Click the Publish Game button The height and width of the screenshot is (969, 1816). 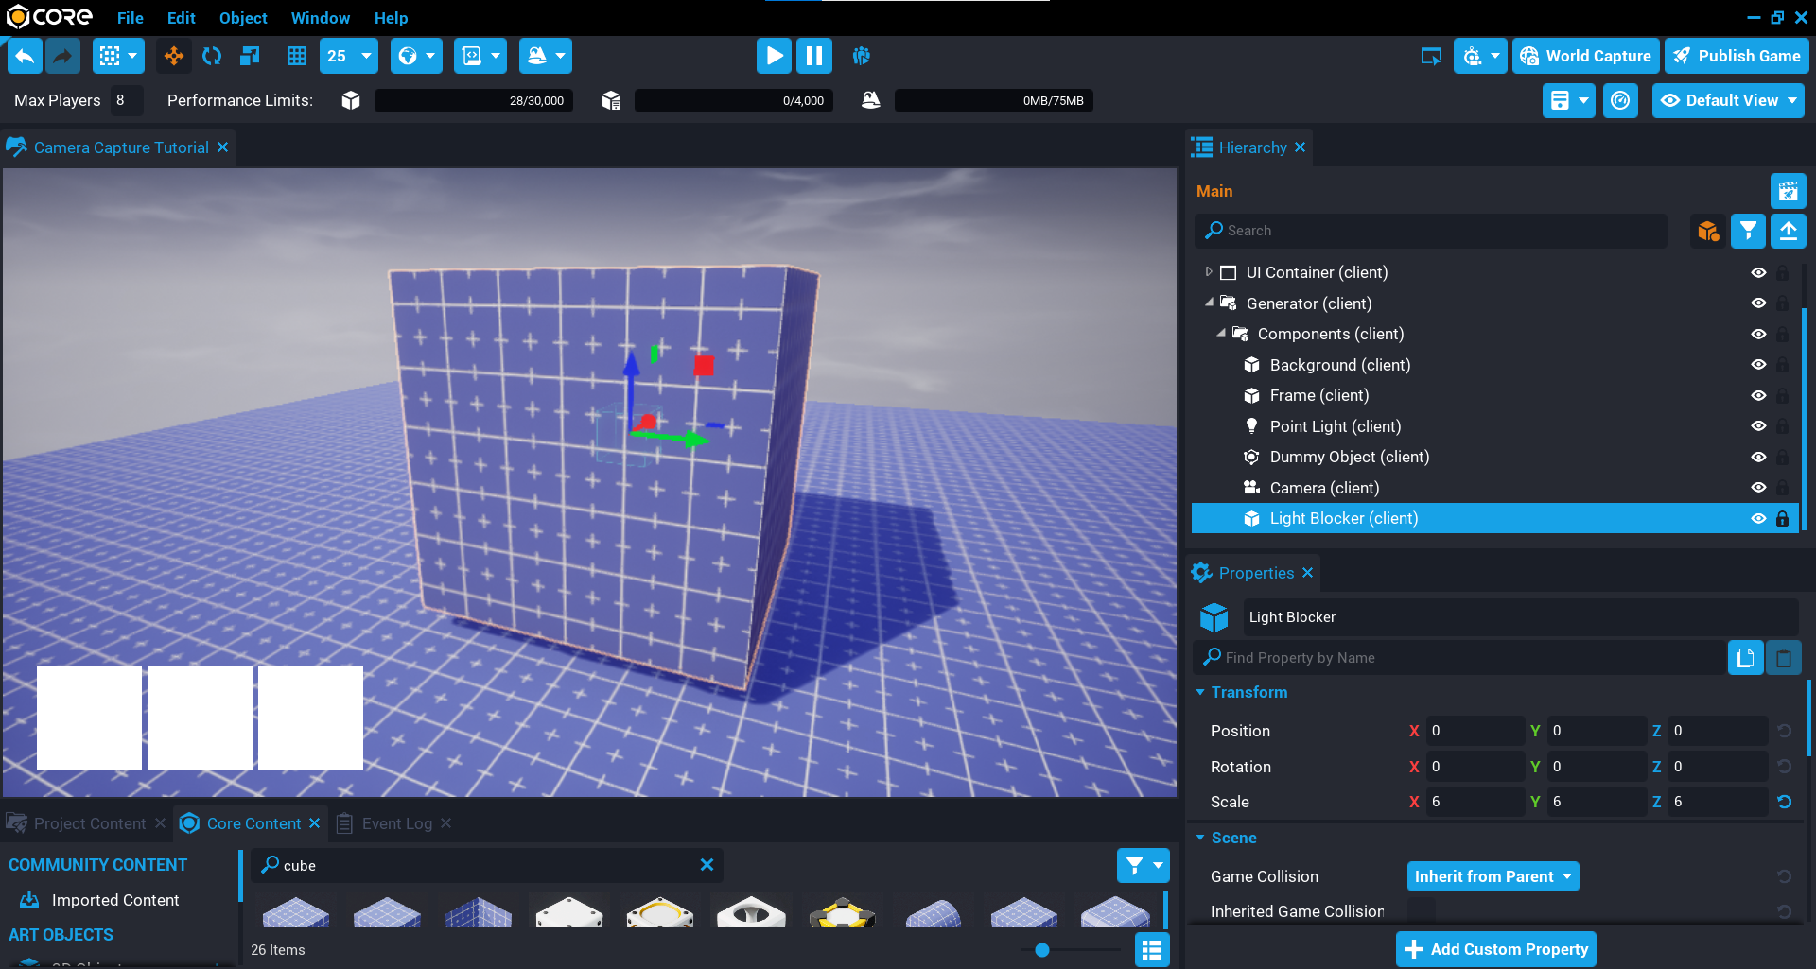click(x=1737, y=56)
